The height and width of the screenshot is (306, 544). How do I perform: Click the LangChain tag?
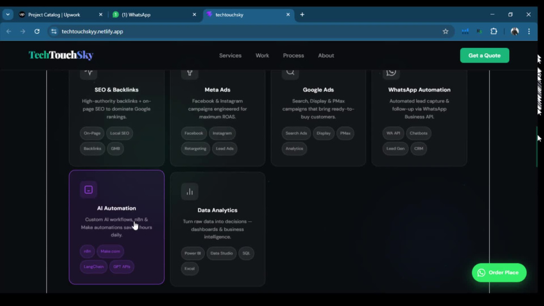(94, 267)
